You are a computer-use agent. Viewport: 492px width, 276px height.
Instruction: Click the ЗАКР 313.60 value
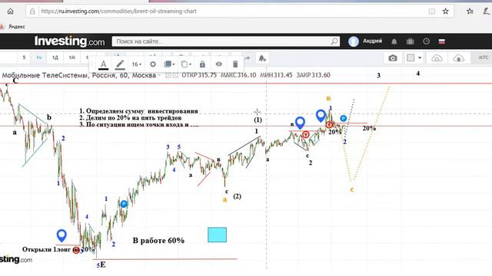(x=313, y=75)
